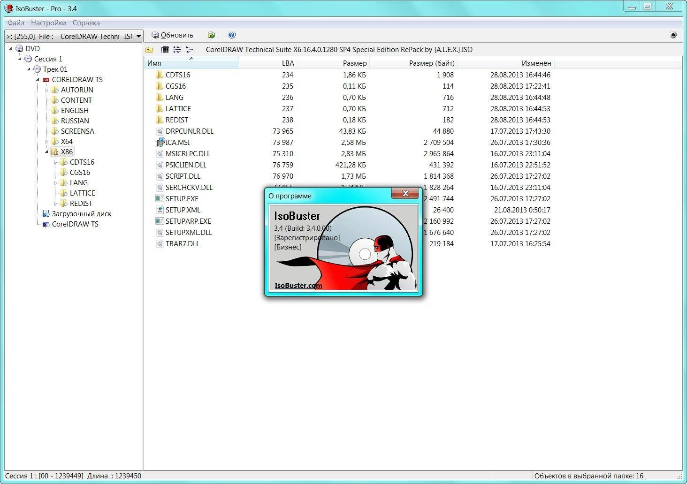Viewport: 687px width, 484px height.
Task: Select SETUP.XML file icon
Action: pyautogui.click(x=160, y=210)
